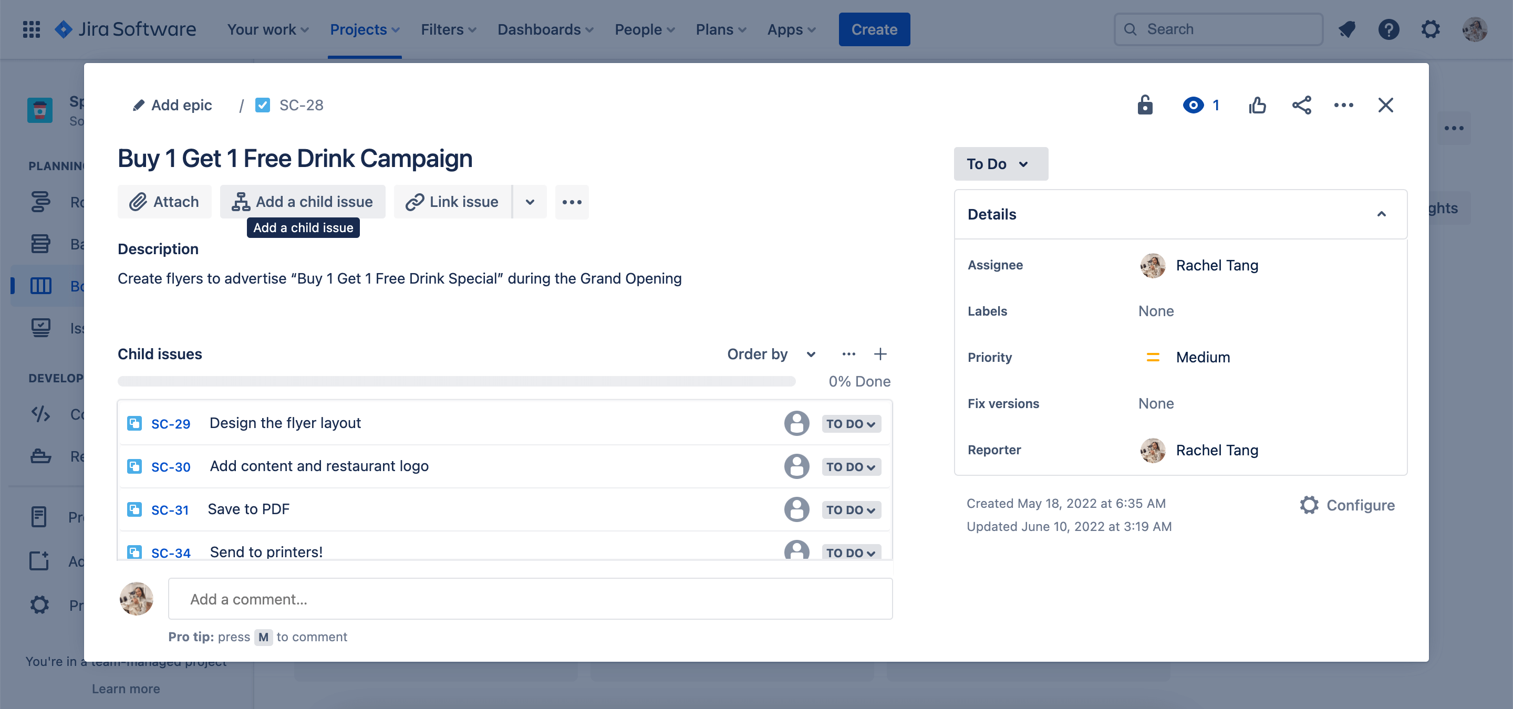Click Add a comment input field
This screenshot has width=1513, height=709.
point(530,599)
